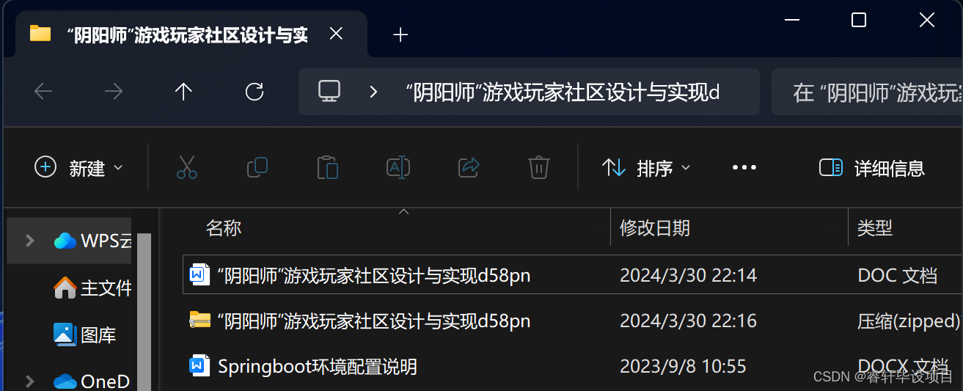Screen dimensions: 963x391
Task: Click the folder search input field
Action: [867, 92]
